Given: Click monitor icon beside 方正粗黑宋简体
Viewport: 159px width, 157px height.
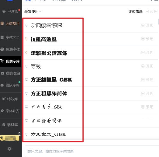Looking at the screenshot, I should pyautogui.click(x=26, y=93).
